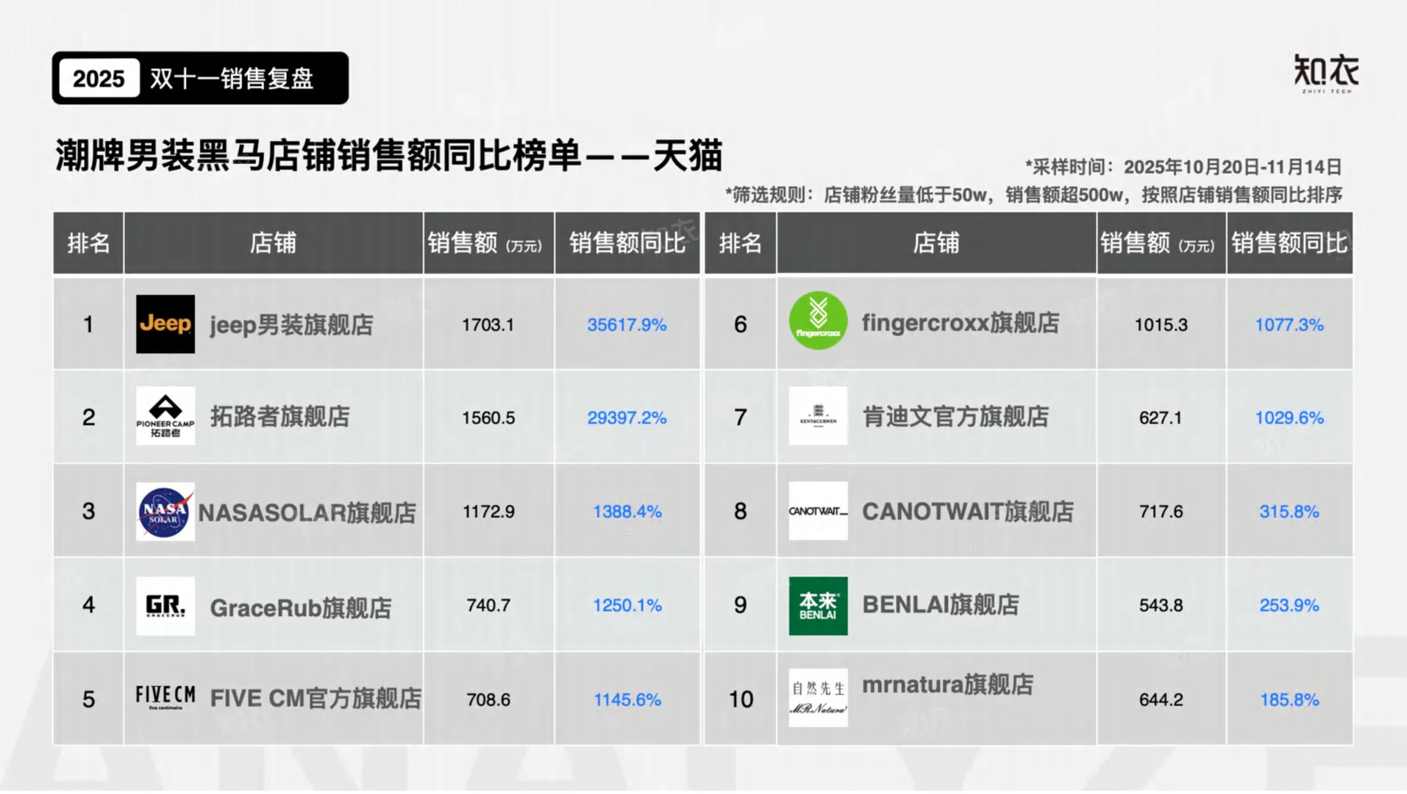Select the 采样时间 date range note

tap(1183, 167)
